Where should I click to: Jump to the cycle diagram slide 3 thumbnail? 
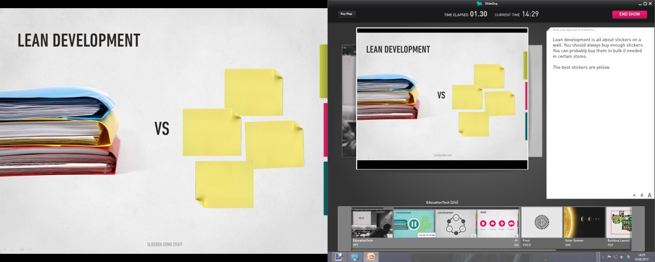point(456,224)
